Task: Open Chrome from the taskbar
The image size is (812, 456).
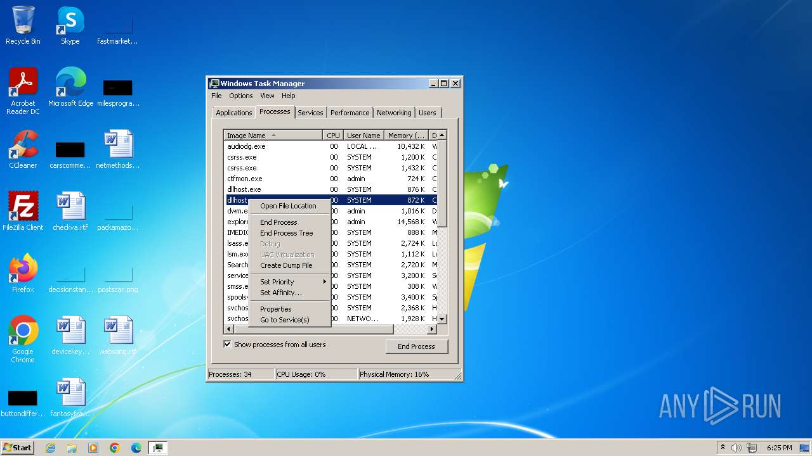Action: 115,448
